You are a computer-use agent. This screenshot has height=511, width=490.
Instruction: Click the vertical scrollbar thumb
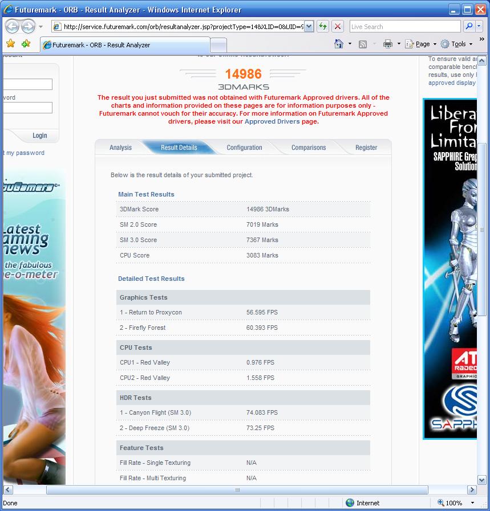point(482,230)
